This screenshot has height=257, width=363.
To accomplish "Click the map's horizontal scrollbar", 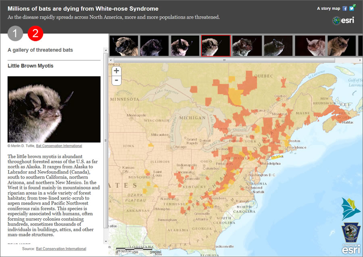I will point(224,60).
